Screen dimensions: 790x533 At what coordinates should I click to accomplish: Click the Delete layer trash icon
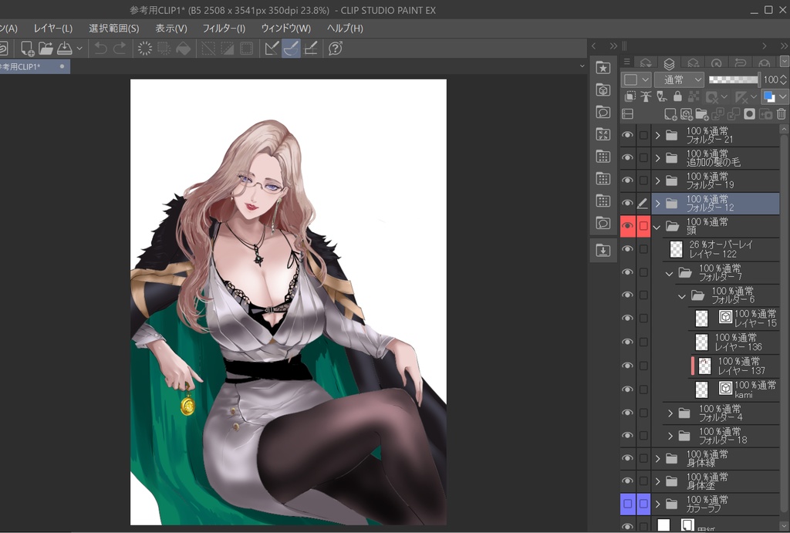tap(781, 114)
